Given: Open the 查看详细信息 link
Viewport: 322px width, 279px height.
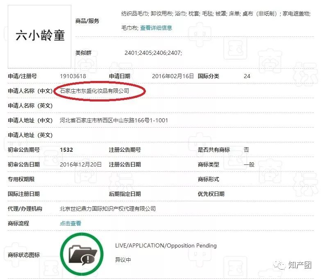Looking at the screenshot, I should [156, 28].
